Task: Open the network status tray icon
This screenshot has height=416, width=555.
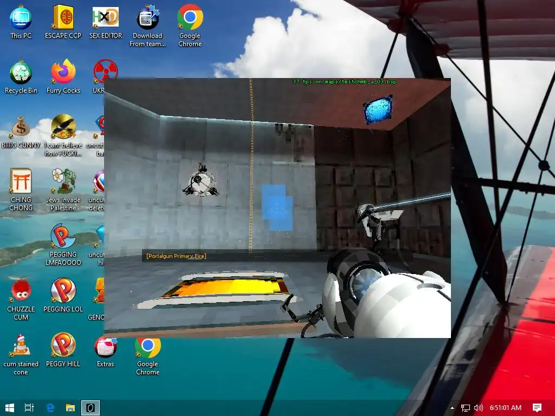Action: [x=466, y=408]
